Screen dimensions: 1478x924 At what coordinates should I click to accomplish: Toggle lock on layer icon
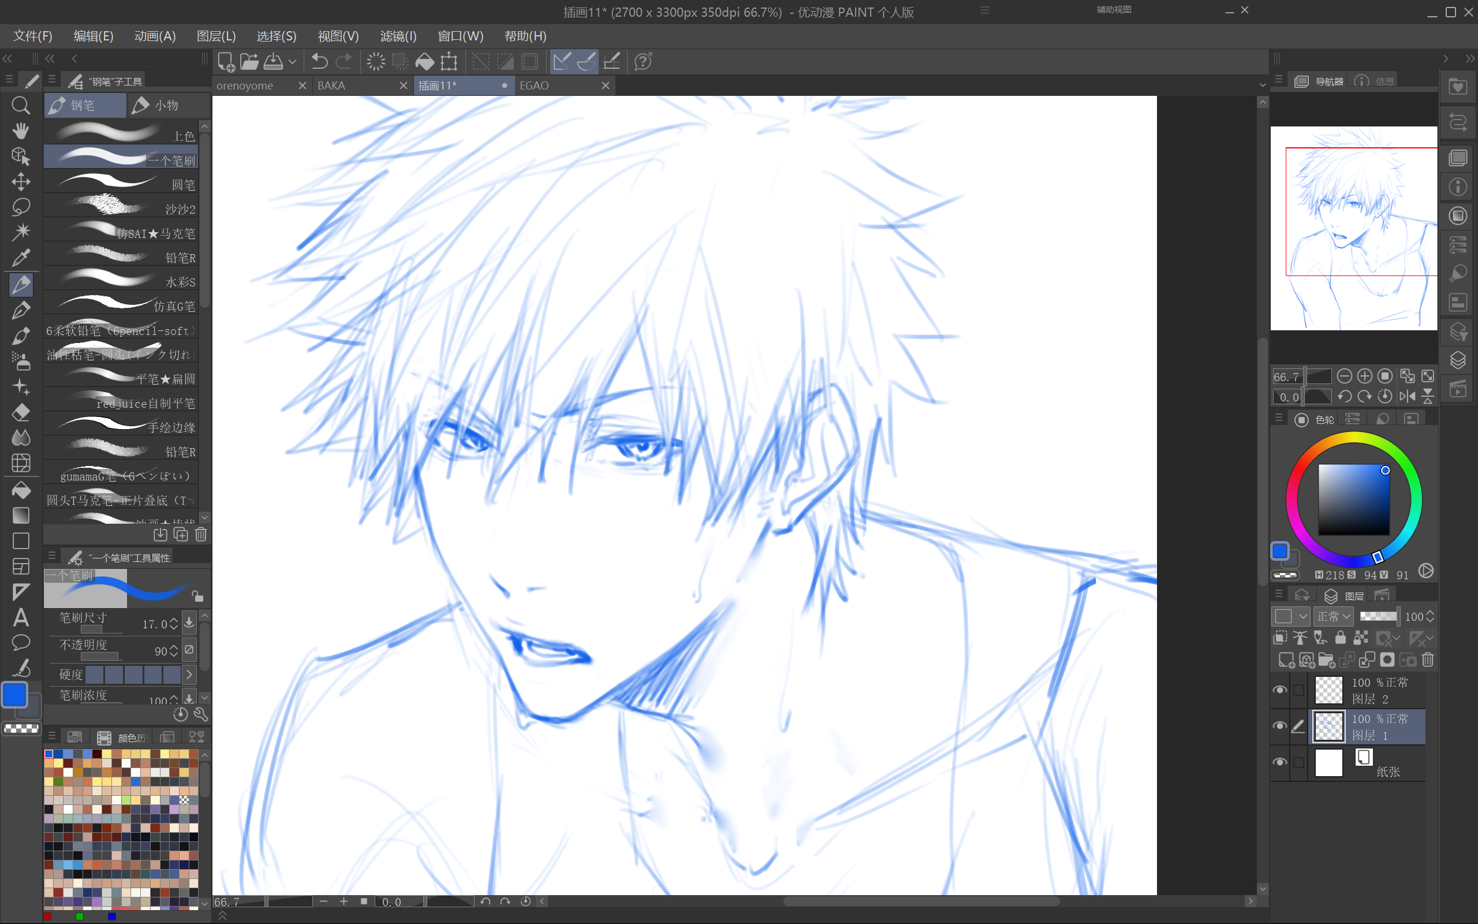(1340, 638)
